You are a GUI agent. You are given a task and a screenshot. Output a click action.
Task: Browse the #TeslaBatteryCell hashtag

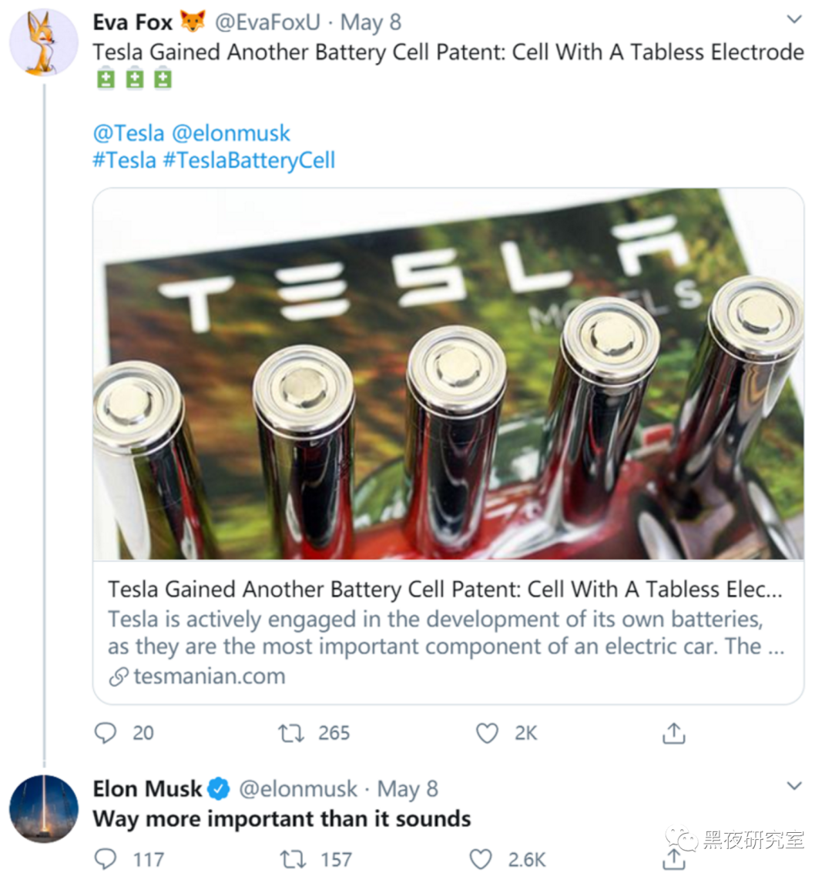point(249,160)
